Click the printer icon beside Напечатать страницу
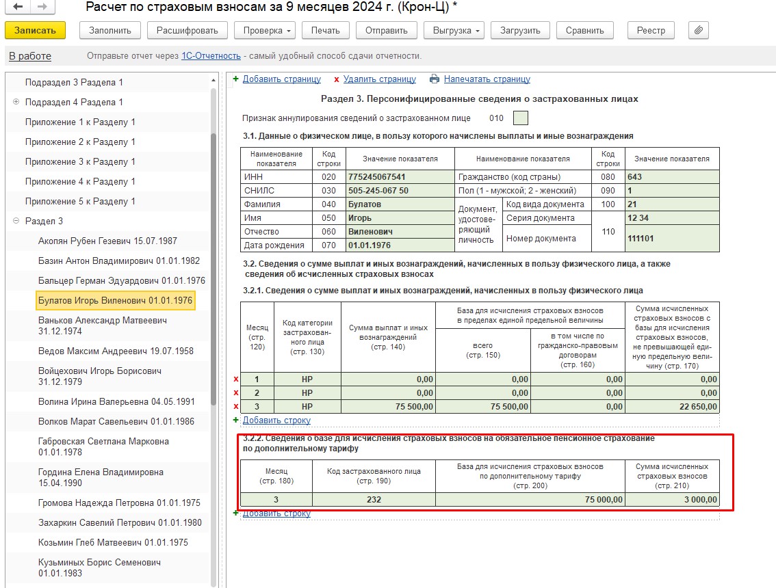 (x=434, y=79)
